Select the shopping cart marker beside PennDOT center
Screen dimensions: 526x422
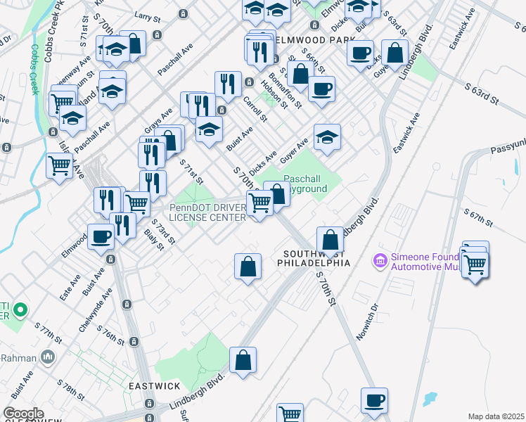pos(260,203)
